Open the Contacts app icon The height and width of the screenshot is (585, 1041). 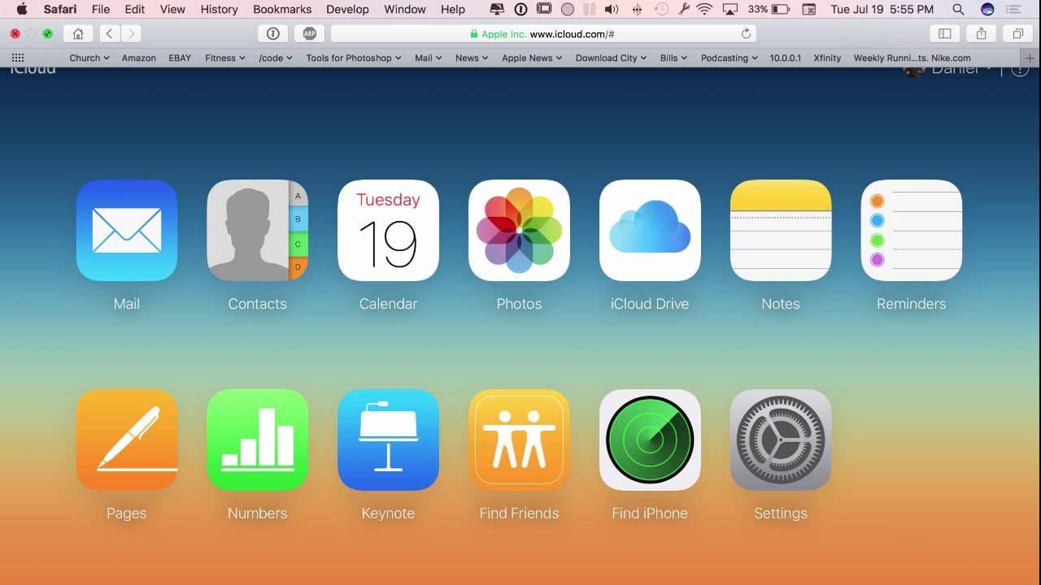[x=258, y=230]
